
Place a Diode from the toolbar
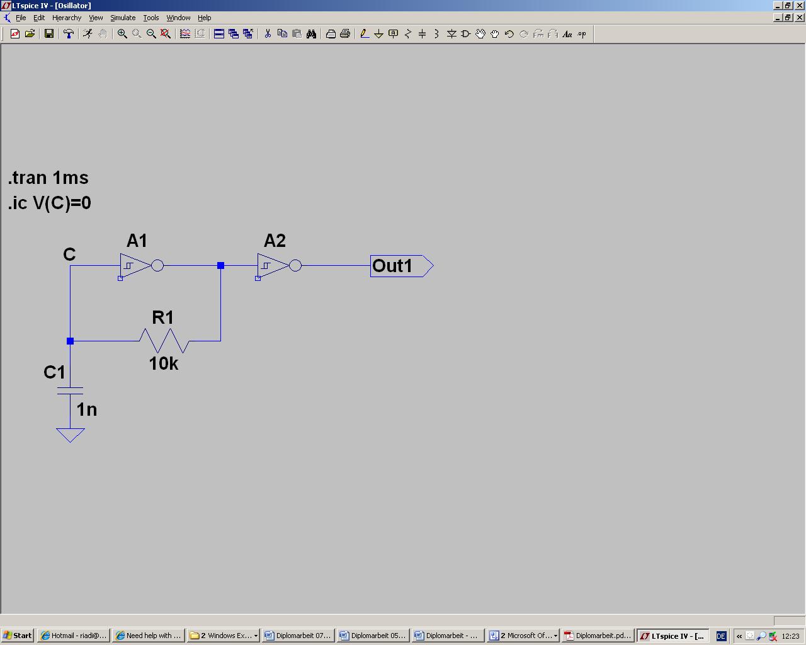(x=451, y=34)
